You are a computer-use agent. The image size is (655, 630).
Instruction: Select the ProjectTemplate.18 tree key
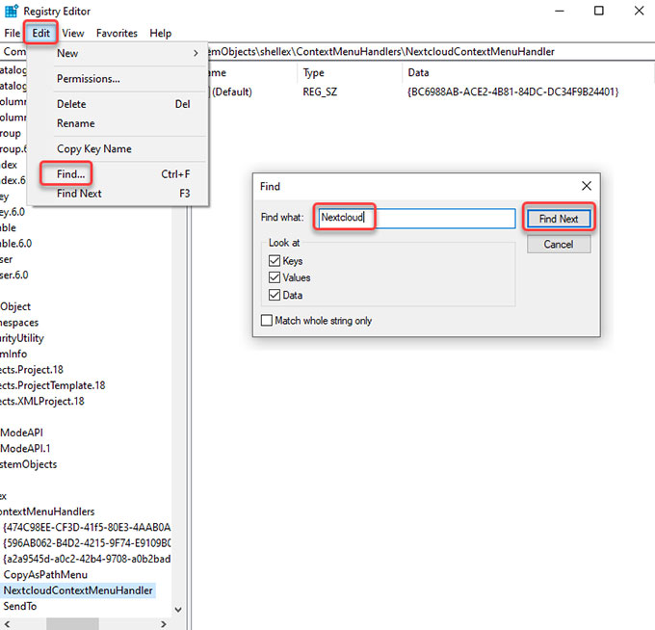tap(52, 385)
